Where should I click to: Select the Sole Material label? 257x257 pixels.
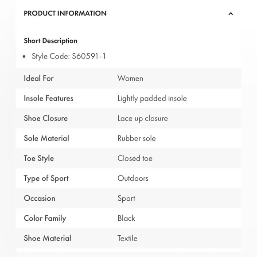click(47, 138)
